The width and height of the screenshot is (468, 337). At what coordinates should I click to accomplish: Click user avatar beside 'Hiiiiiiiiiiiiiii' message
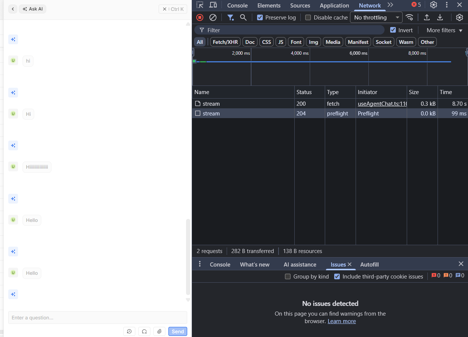pyautogui.click(x=13, y=167)
